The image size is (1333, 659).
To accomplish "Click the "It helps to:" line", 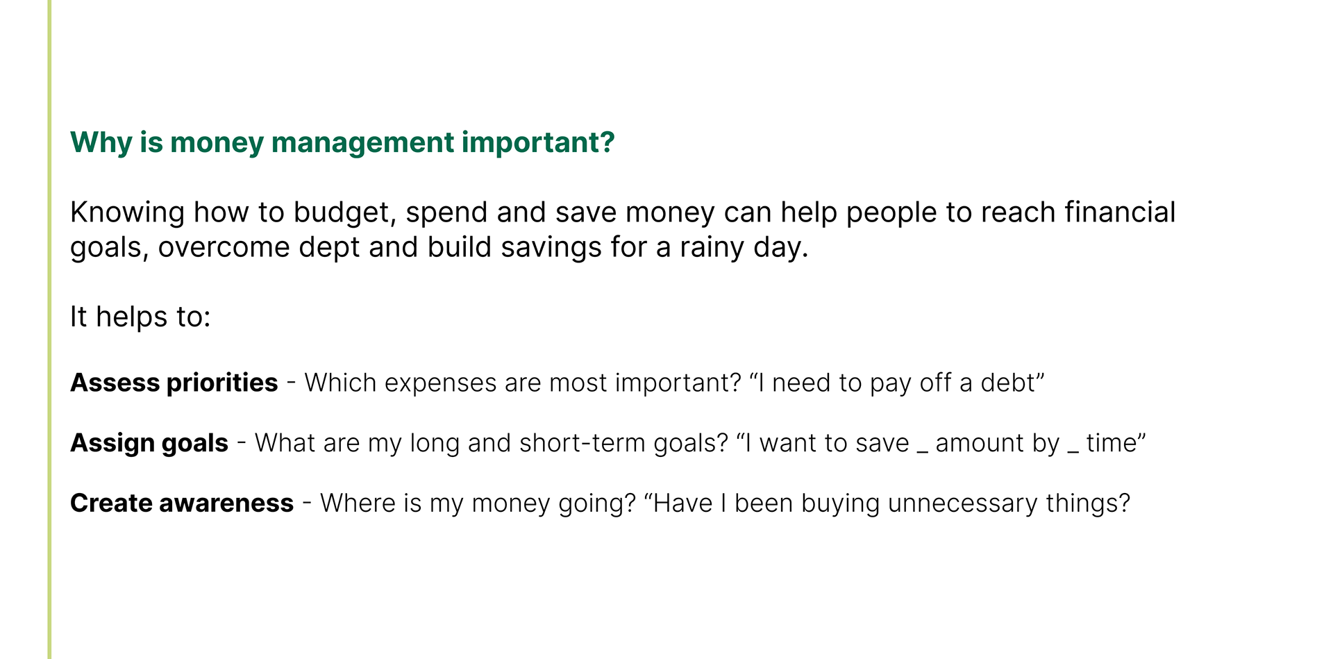I will tap(140, 317).
